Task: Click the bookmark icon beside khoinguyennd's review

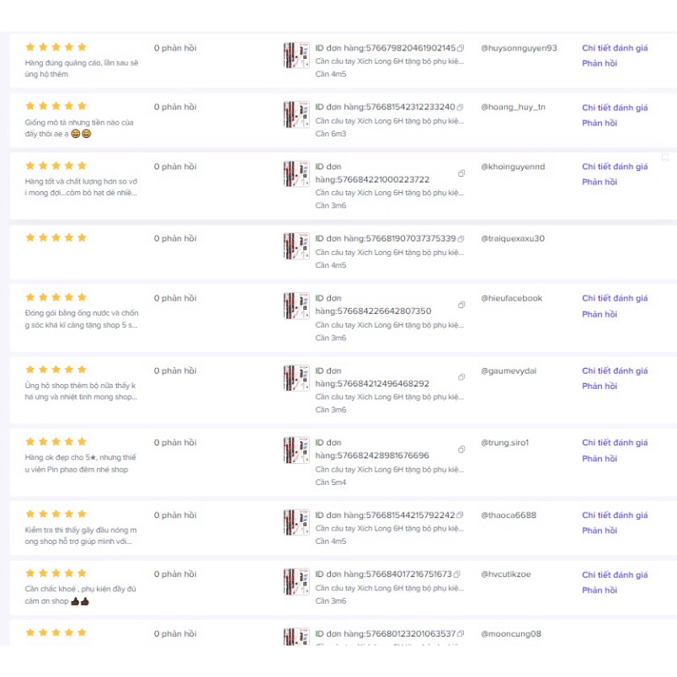Action: click(665, 157)
